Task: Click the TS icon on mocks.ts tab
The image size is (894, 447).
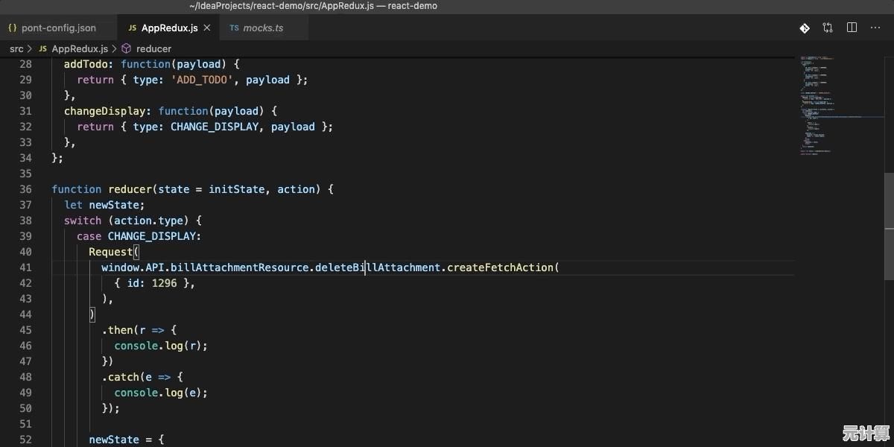Action: [x=234, y=28]
